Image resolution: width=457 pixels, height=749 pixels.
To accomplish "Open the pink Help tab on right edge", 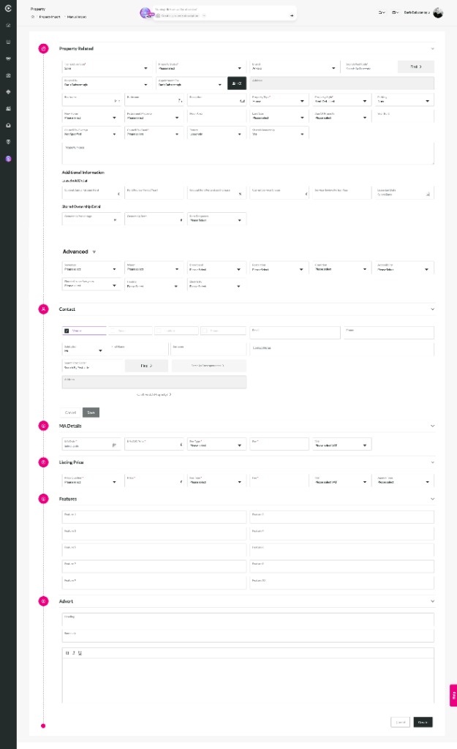I will click(x=453, y=695).
